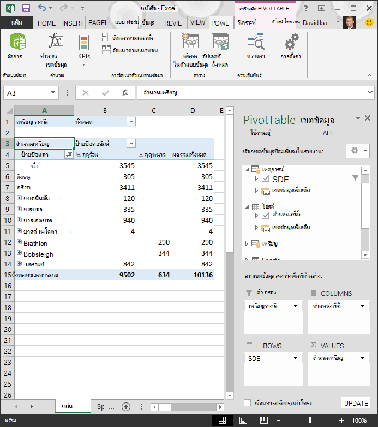Click Align Horizontally icon in ribbon
Image resolution: width=378 pixels, height=427 pixels.
(x=106, y=50)
